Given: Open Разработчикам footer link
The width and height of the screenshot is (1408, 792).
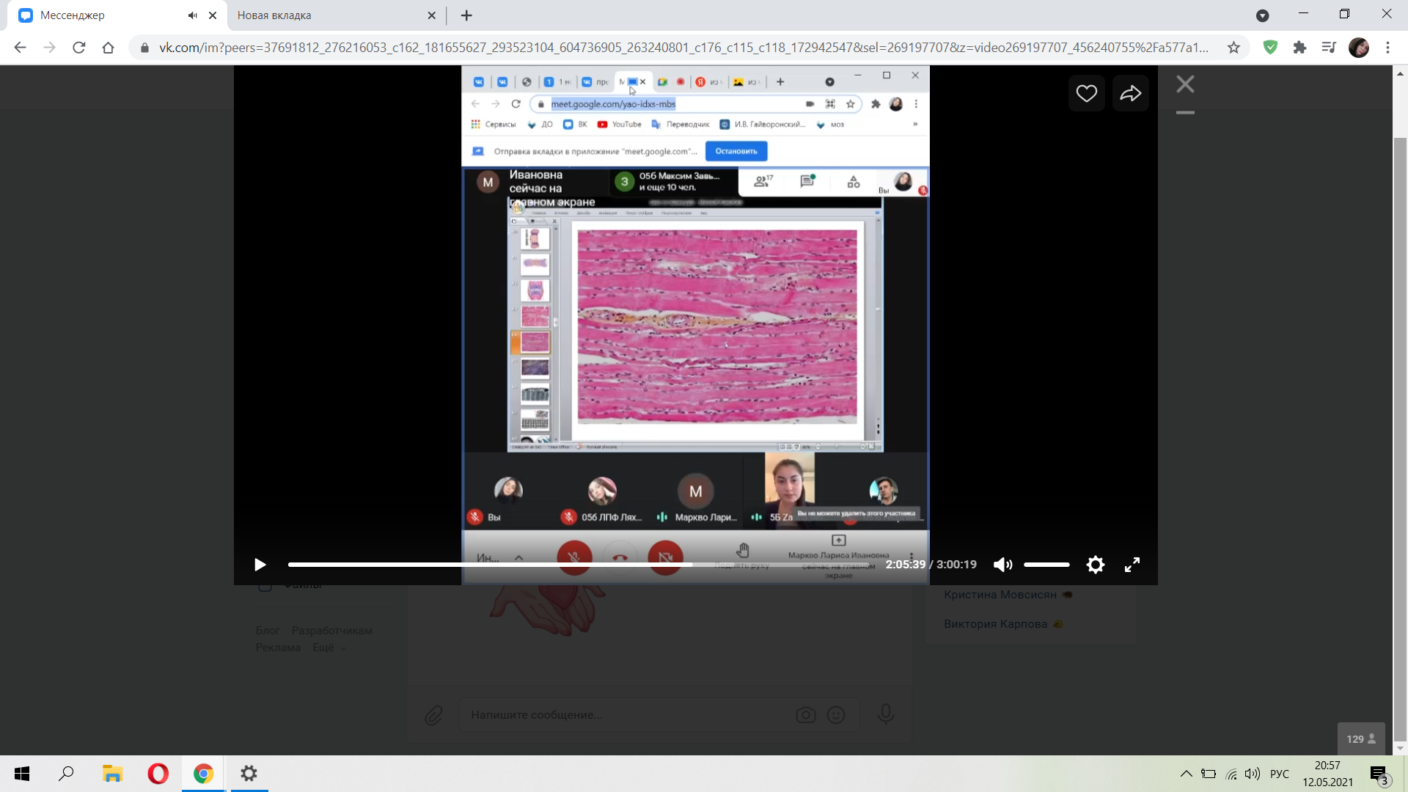Looking at the screenshot, I should pos(331,631).
